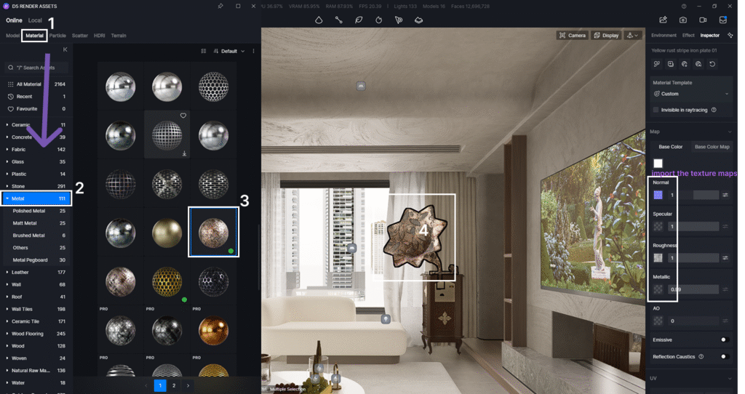Image resolution: width=745 pixels, height=394 pixels.
Task: Enable Invisible in raytracing checkbox
Action: (x=656, y=110)
